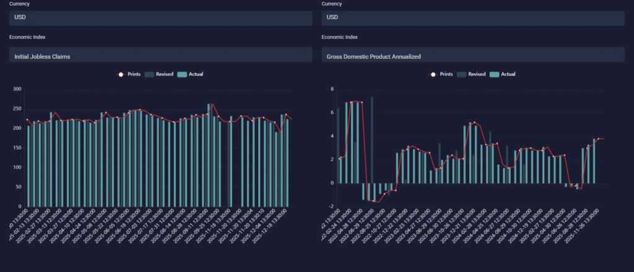Click the Prints line marker icon in GDP legend

(433, 74)
